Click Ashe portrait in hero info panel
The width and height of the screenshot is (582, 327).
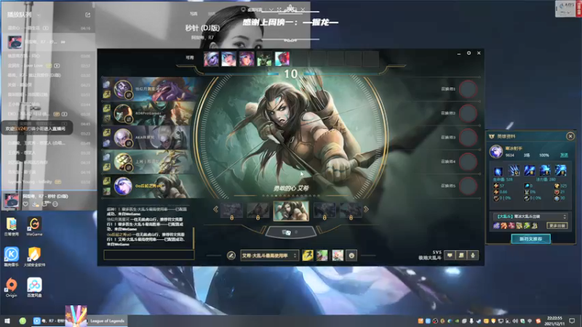pos(496,151)
